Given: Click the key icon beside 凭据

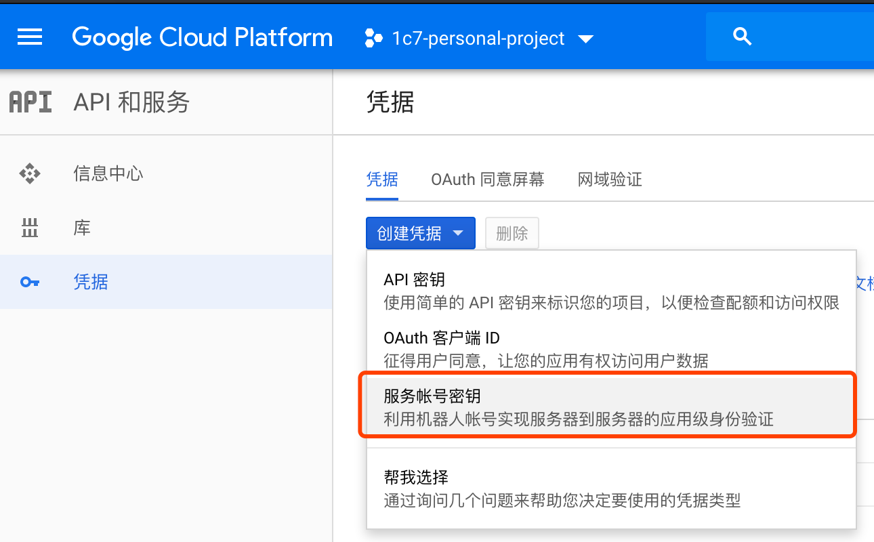Looking at the screenshot, I should point(30,283).
